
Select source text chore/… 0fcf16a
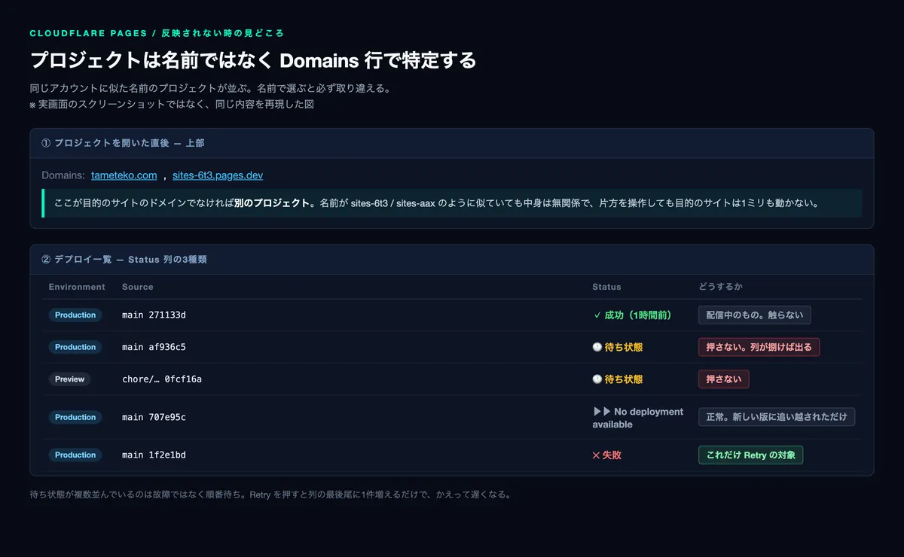162,379
